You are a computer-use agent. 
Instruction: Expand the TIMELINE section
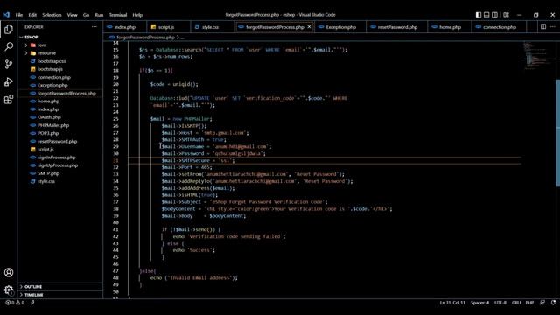(60, 295)
